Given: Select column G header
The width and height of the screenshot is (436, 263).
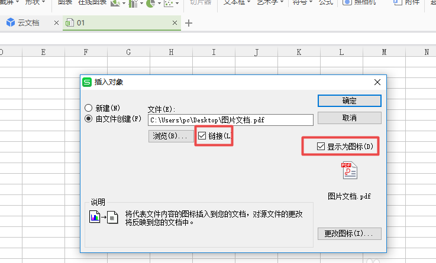Looking at the screenshot, I should (x=128, y=52).
